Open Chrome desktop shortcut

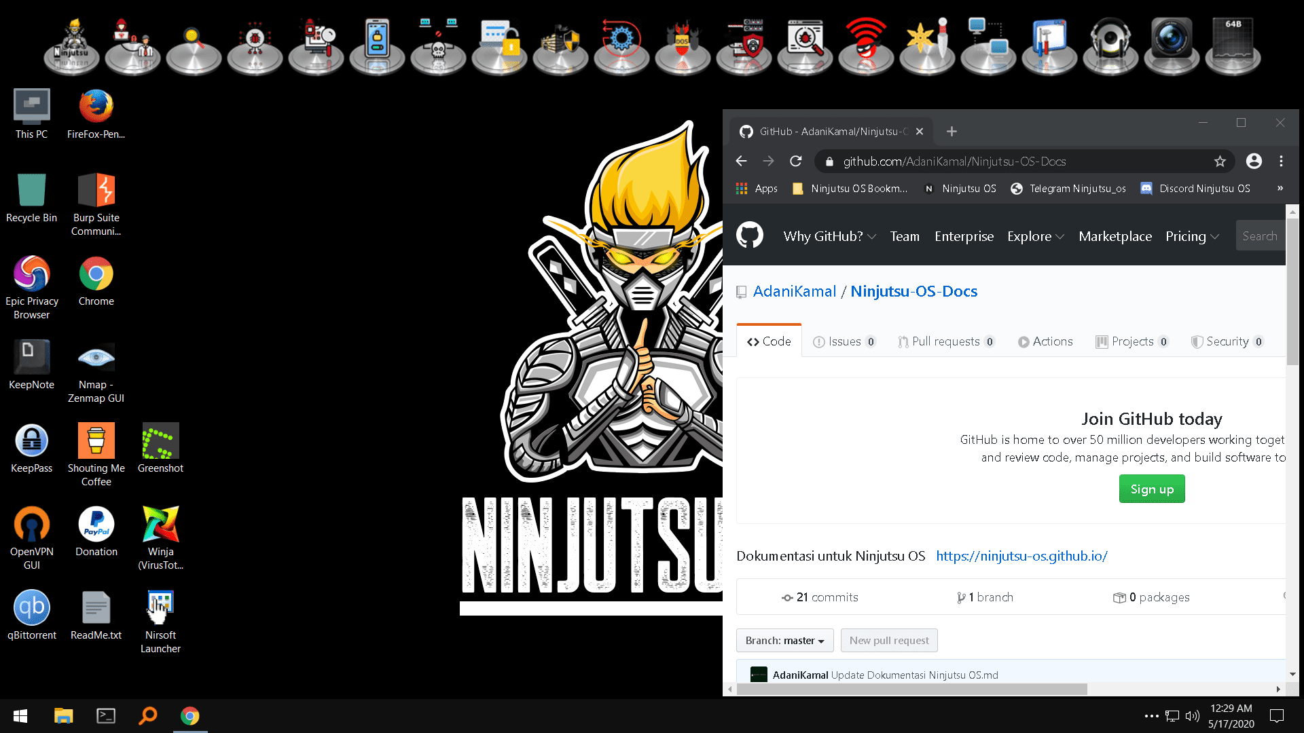point(96,281)
